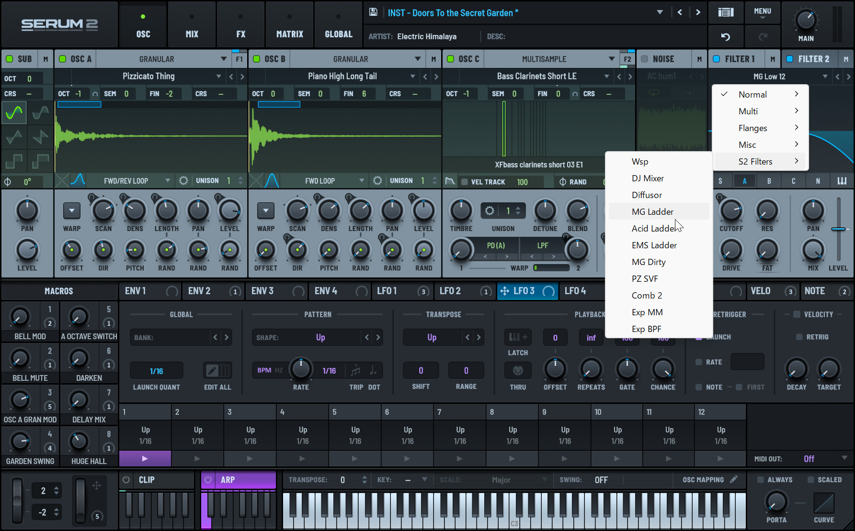Click the LAUNCH QUANT 1/16 field

pos(157,371)
